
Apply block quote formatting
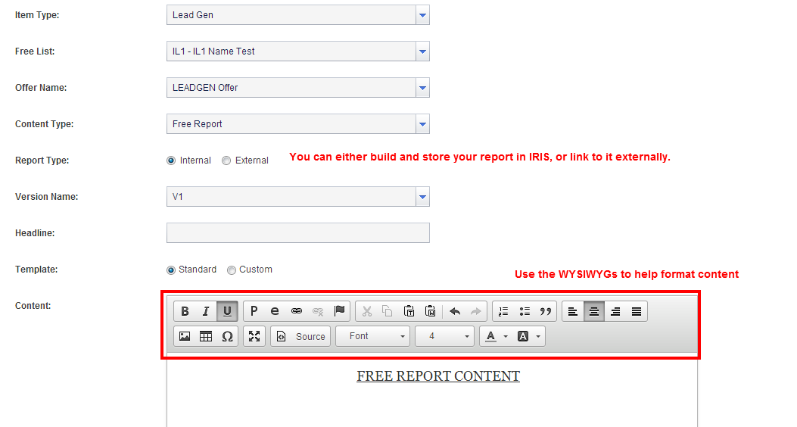[546, 311]
